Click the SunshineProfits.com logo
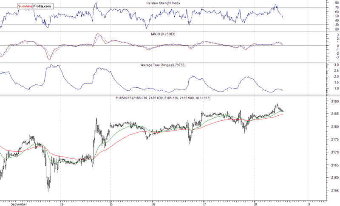Image resolution: width=340 pixels, height=206 pixels. (35, 6)
